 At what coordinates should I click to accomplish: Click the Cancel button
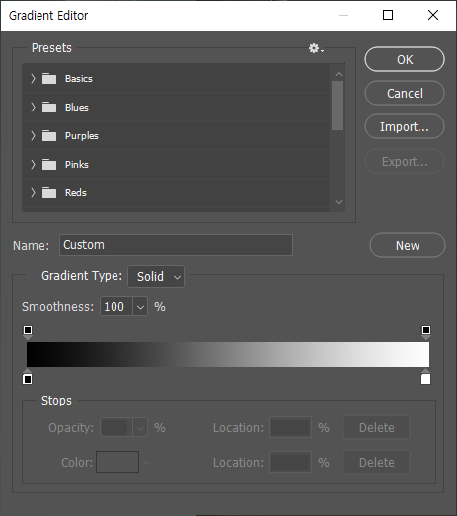click(405, 93)
